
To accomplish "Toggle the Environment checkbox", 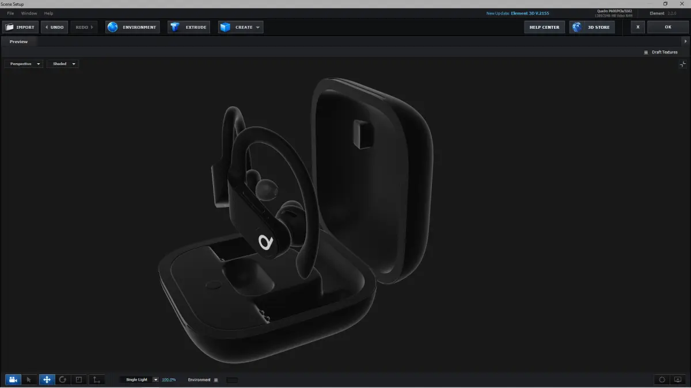I will pyautogui.click(x=216, y=380).
